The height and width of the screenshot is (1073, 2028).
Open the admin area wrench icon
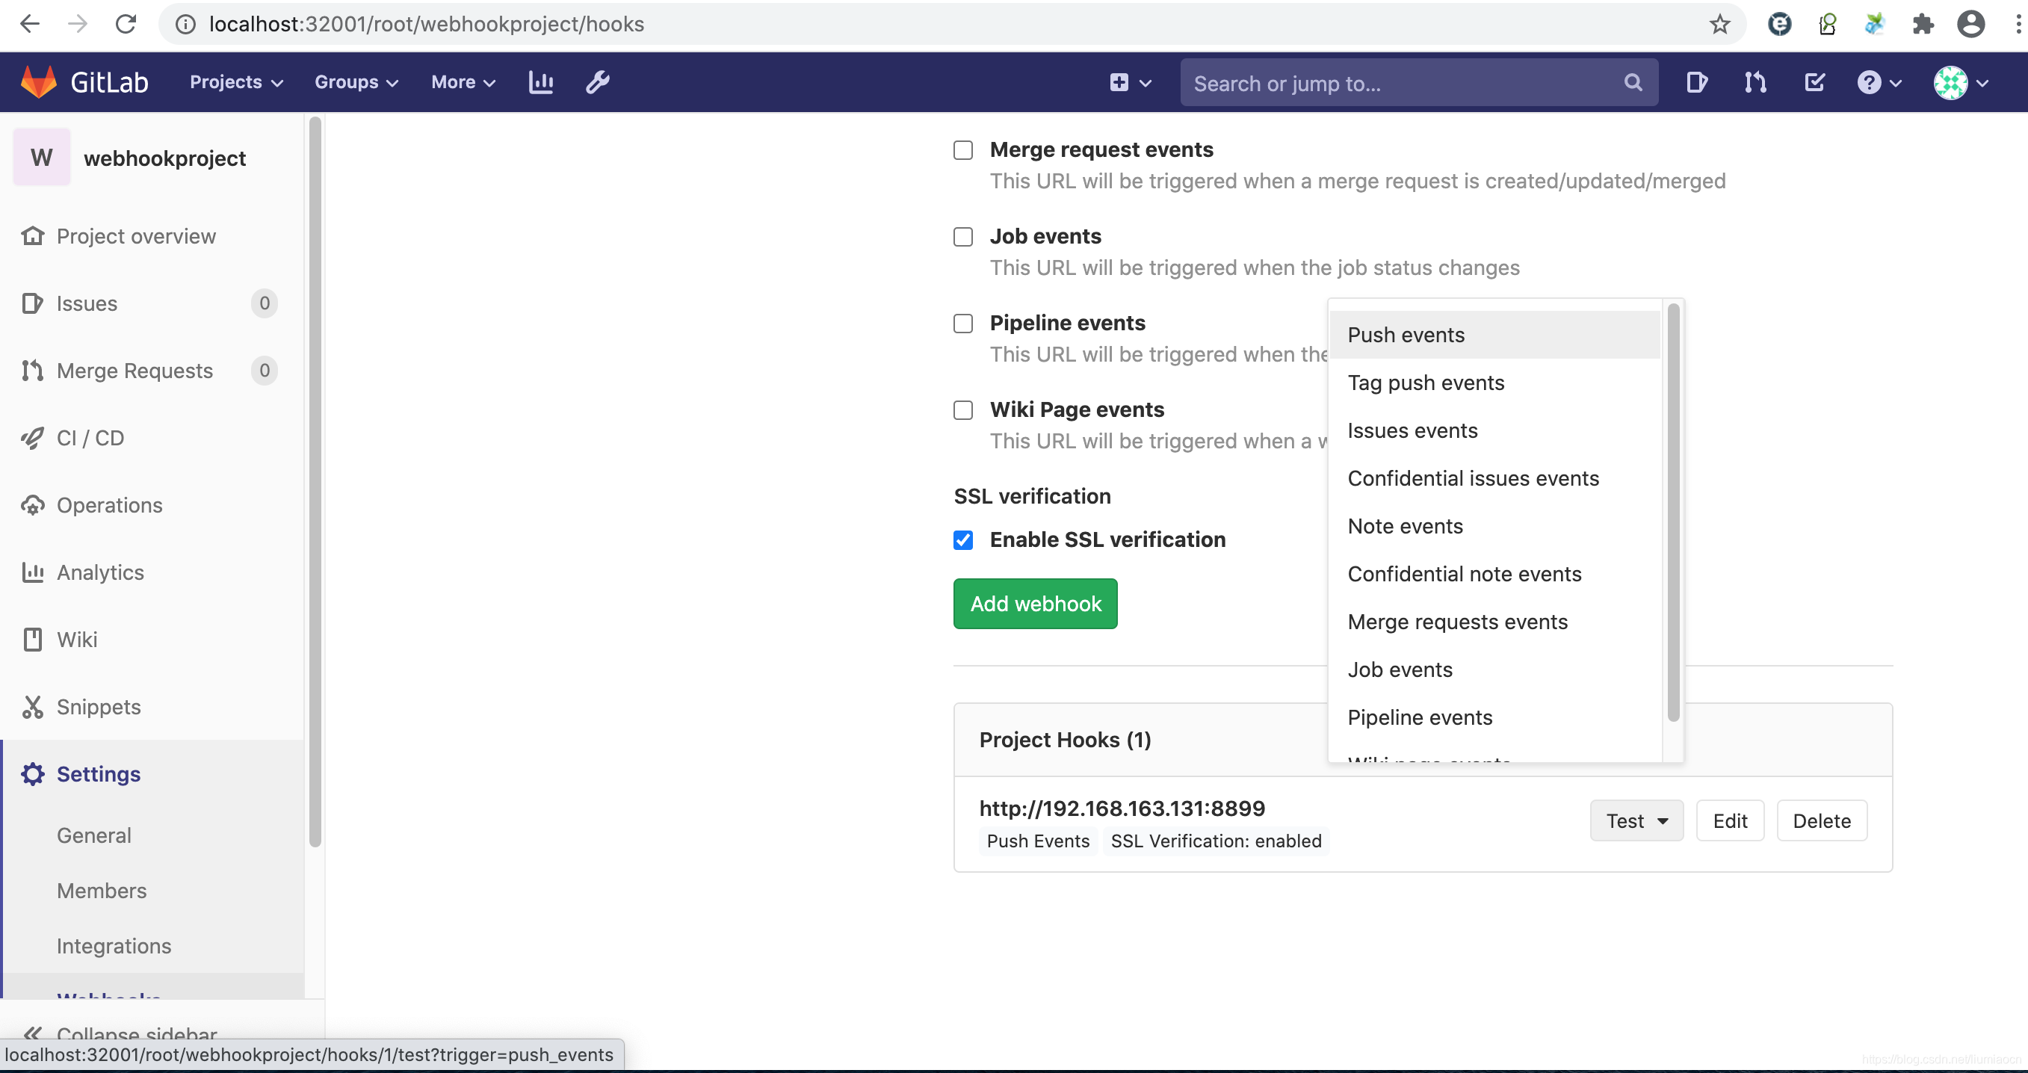[x=598, y=82]
